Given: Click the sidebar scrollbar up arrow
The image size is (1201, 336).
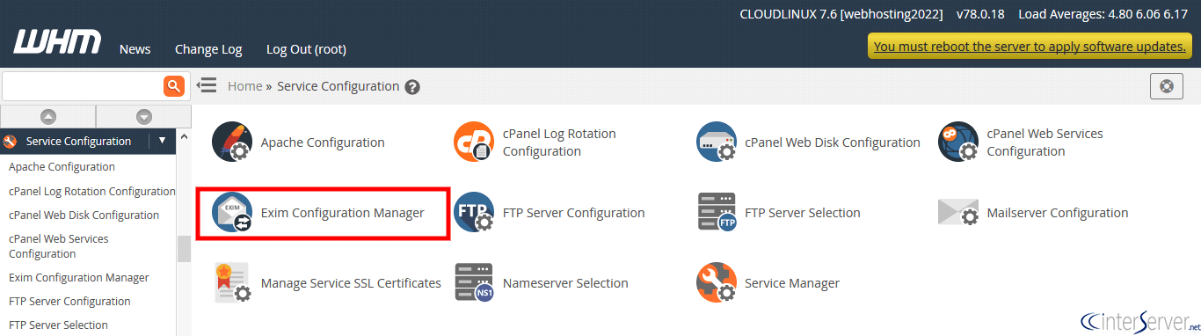Looking at the screenshot, I should coord(184,136).
